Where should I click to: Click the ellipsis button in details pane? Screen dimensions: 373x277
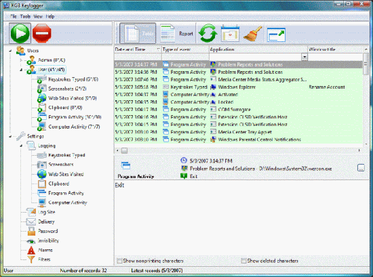click(x=361, y=168)
